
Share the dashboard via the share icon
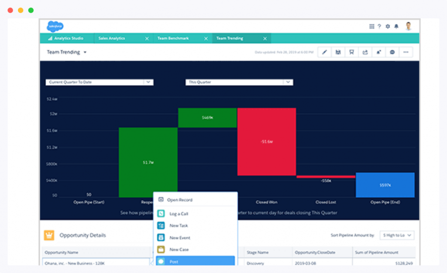pos(365,52)
